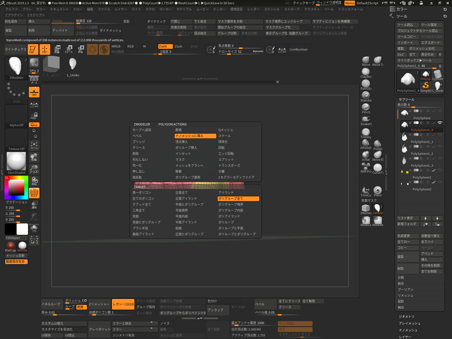The height and width of the screenshot is (339, 452).
Task: Toggle the レガシー(2018) ZRemesher option
Action: pyautogui.click(x=123, y=304)
